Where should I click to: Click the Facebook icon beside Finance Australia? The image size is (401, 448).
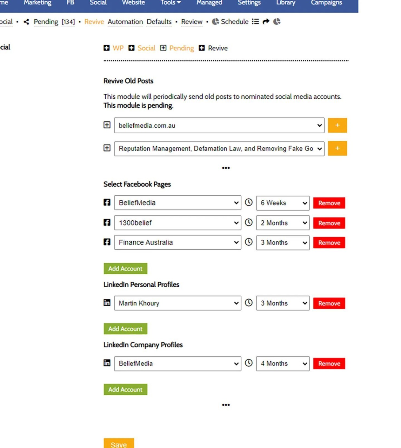107,242
